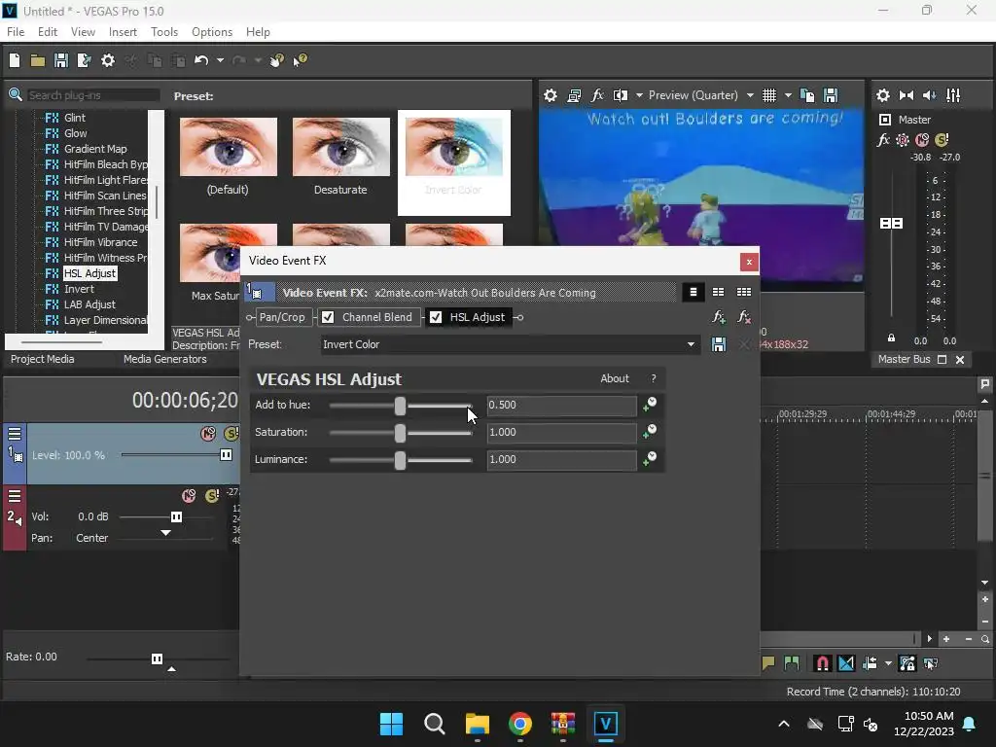Image resolution: width=996 pixels, height=747 pixels.
Task: Toggle Master bus solo icon
Action: 942,140
